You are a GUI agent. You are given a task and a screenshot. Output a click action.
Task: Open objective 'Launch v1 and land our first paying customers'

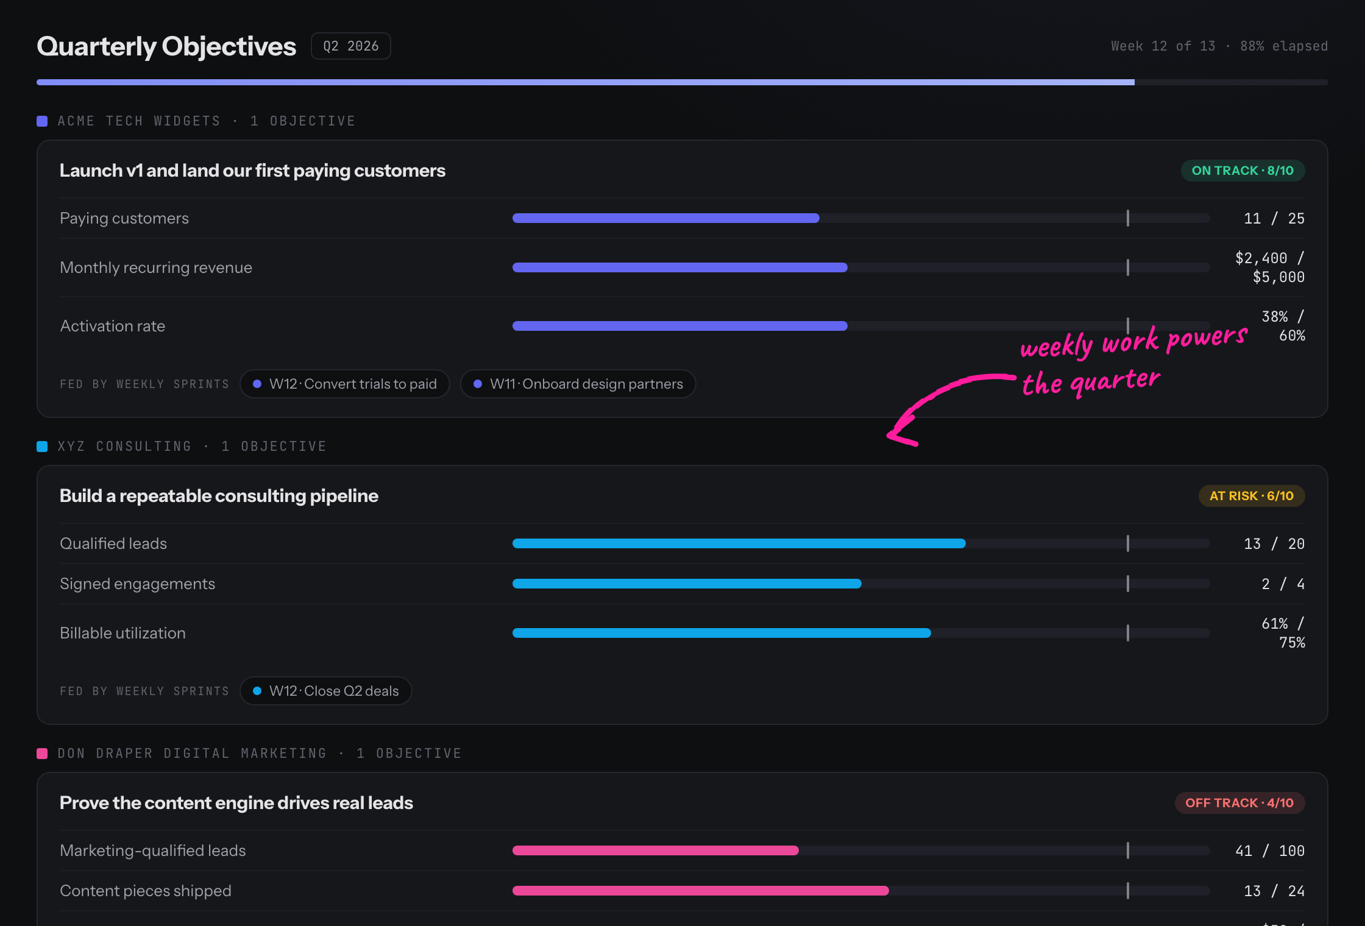click(x=252, y=171)
